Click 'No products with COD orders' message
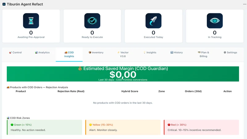This screenshot has width=247, height=139. point(123,103)
